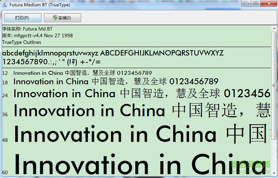Viewport: 278px width, 178px height.
Task: Click the size 18 sample text line
Action: point(116,81)
